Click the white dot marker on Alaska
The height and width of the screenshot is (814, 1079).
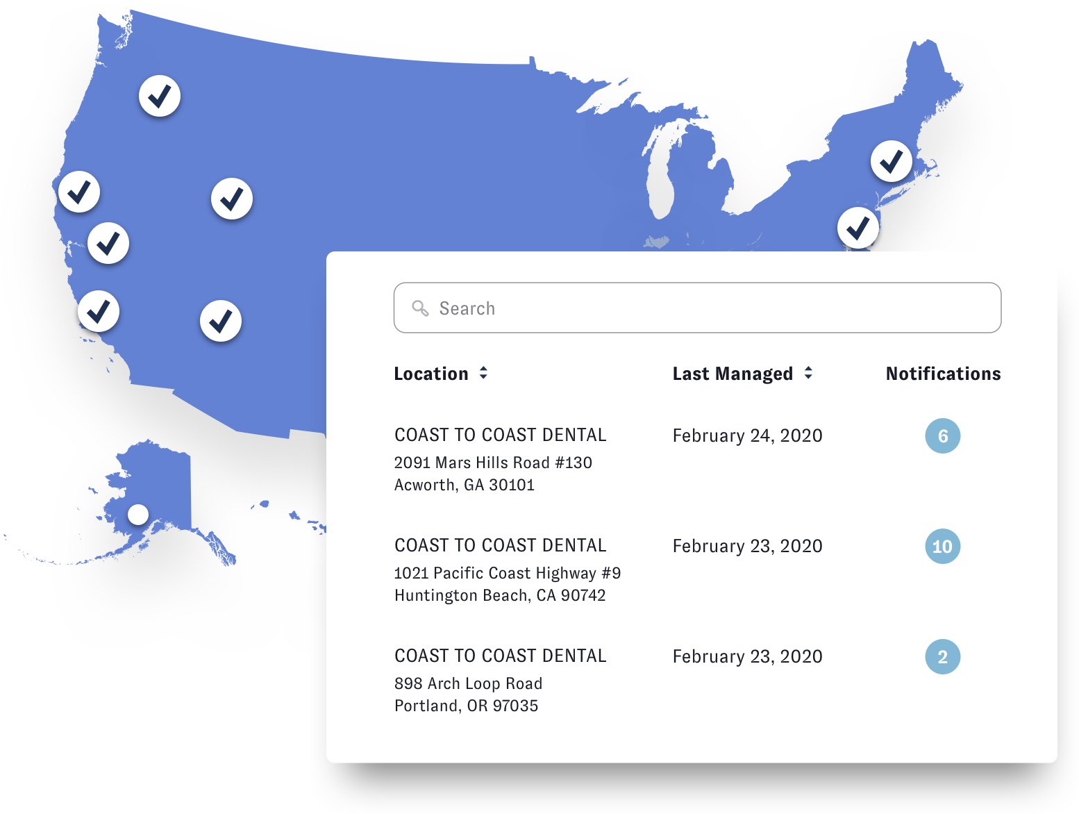coord(138,515)
